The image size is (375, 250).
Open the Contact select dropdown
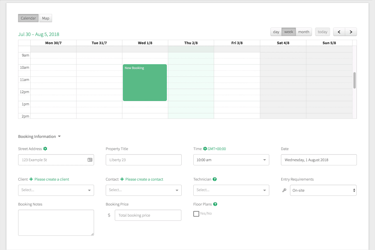coord(144,190)
